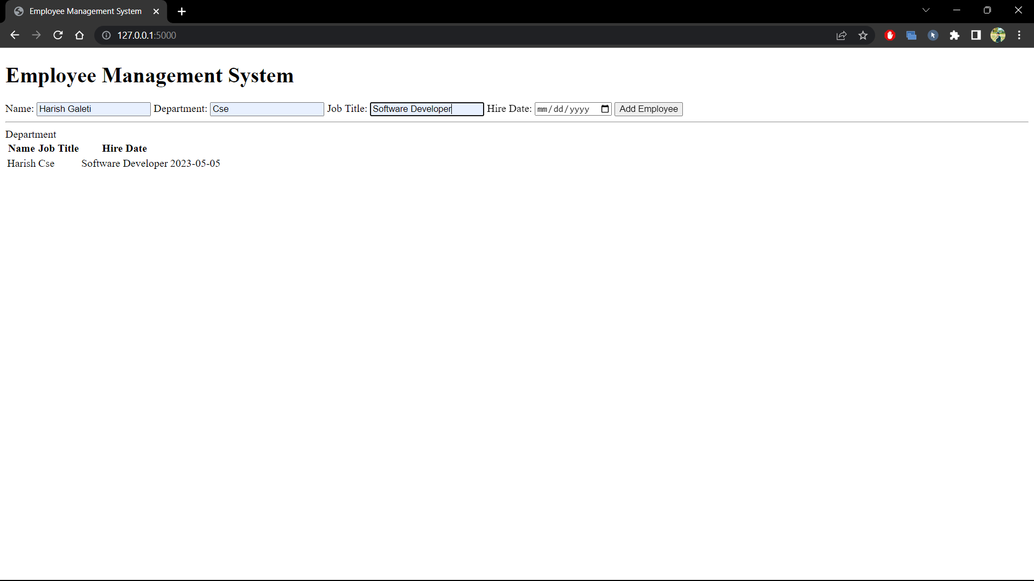Click the Add Employee button
The width and height of the screenshot is (1034, 581).
click(x=648, y=109)
